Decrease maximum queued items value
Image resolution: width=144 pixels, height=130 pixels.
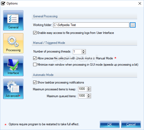point(89,97)
